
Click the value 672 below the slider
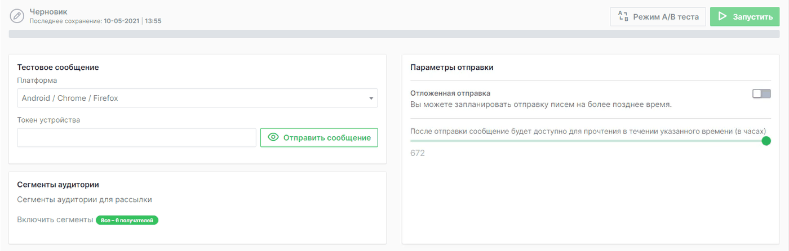click(x=418, y=153)
